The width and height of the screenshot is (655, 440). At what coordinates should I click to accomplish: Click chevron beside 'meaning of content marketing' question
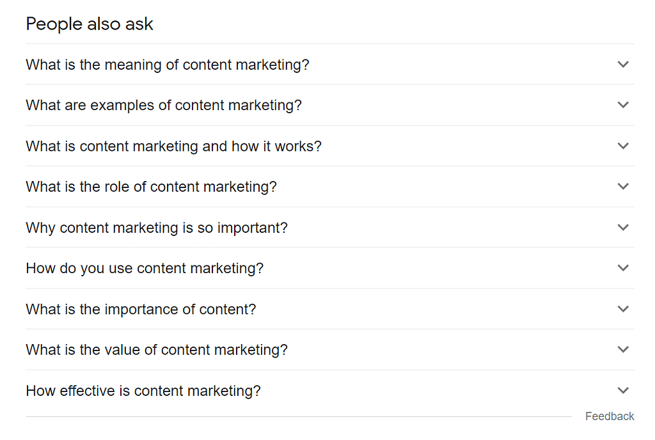pos(623,64)
